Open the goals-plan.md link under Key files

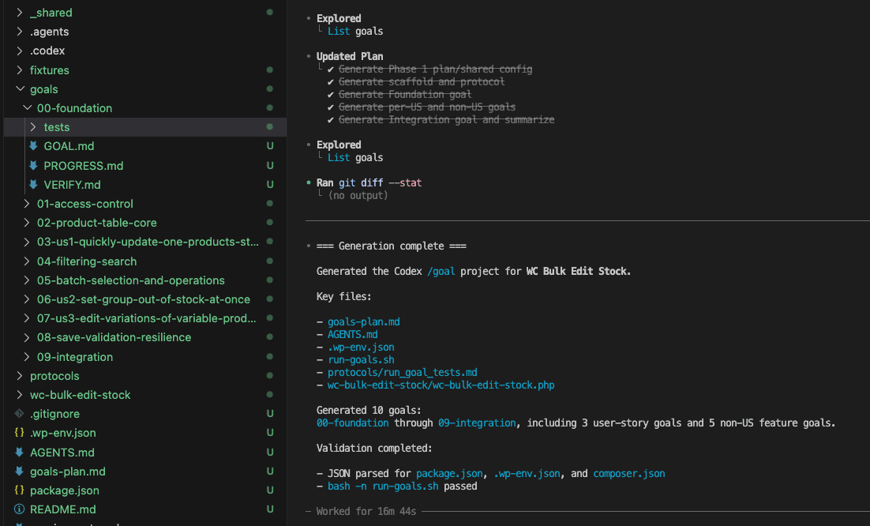point(363,321)
